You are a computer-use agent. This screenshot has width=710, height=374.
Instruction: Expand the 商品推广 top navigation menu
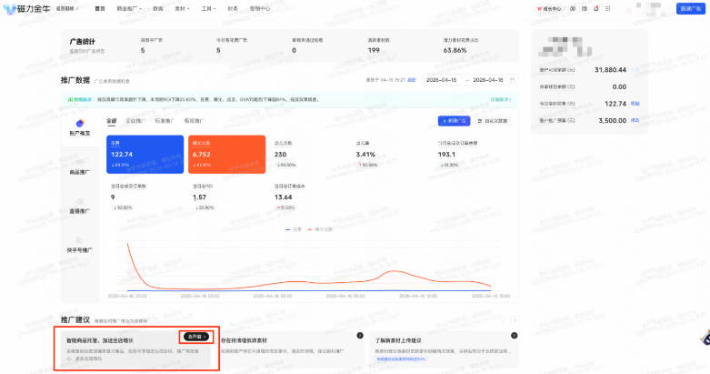[129, 8]
